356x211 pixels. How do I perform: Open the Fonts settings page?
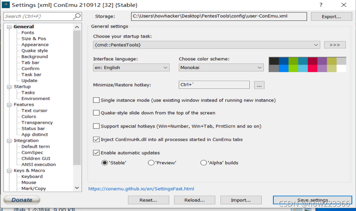(28, 33)
